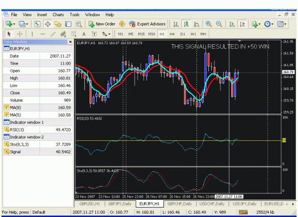
Task: Select the candlestick chart type icon
Action: point(186,24)
